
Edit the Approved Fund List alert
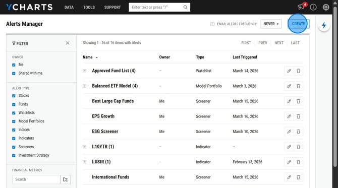coord(289,71)
